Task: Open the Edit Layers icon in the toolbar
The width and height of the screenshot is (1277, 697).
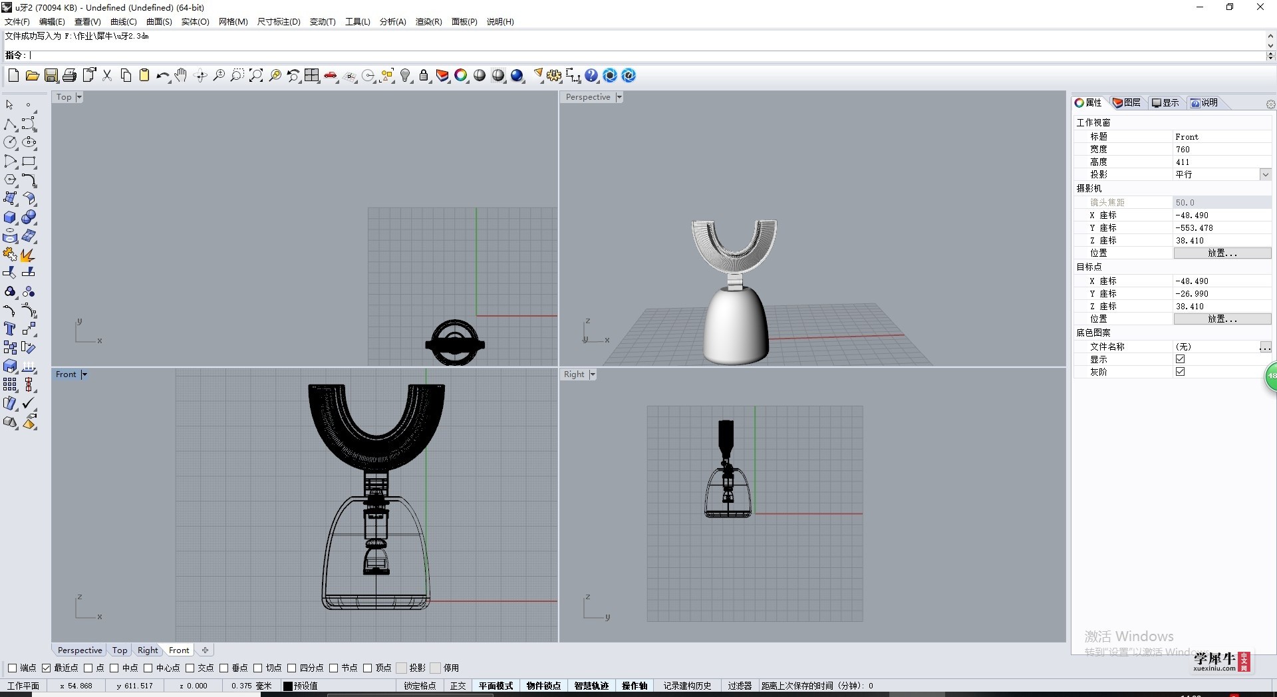Action: click(443, 75)
